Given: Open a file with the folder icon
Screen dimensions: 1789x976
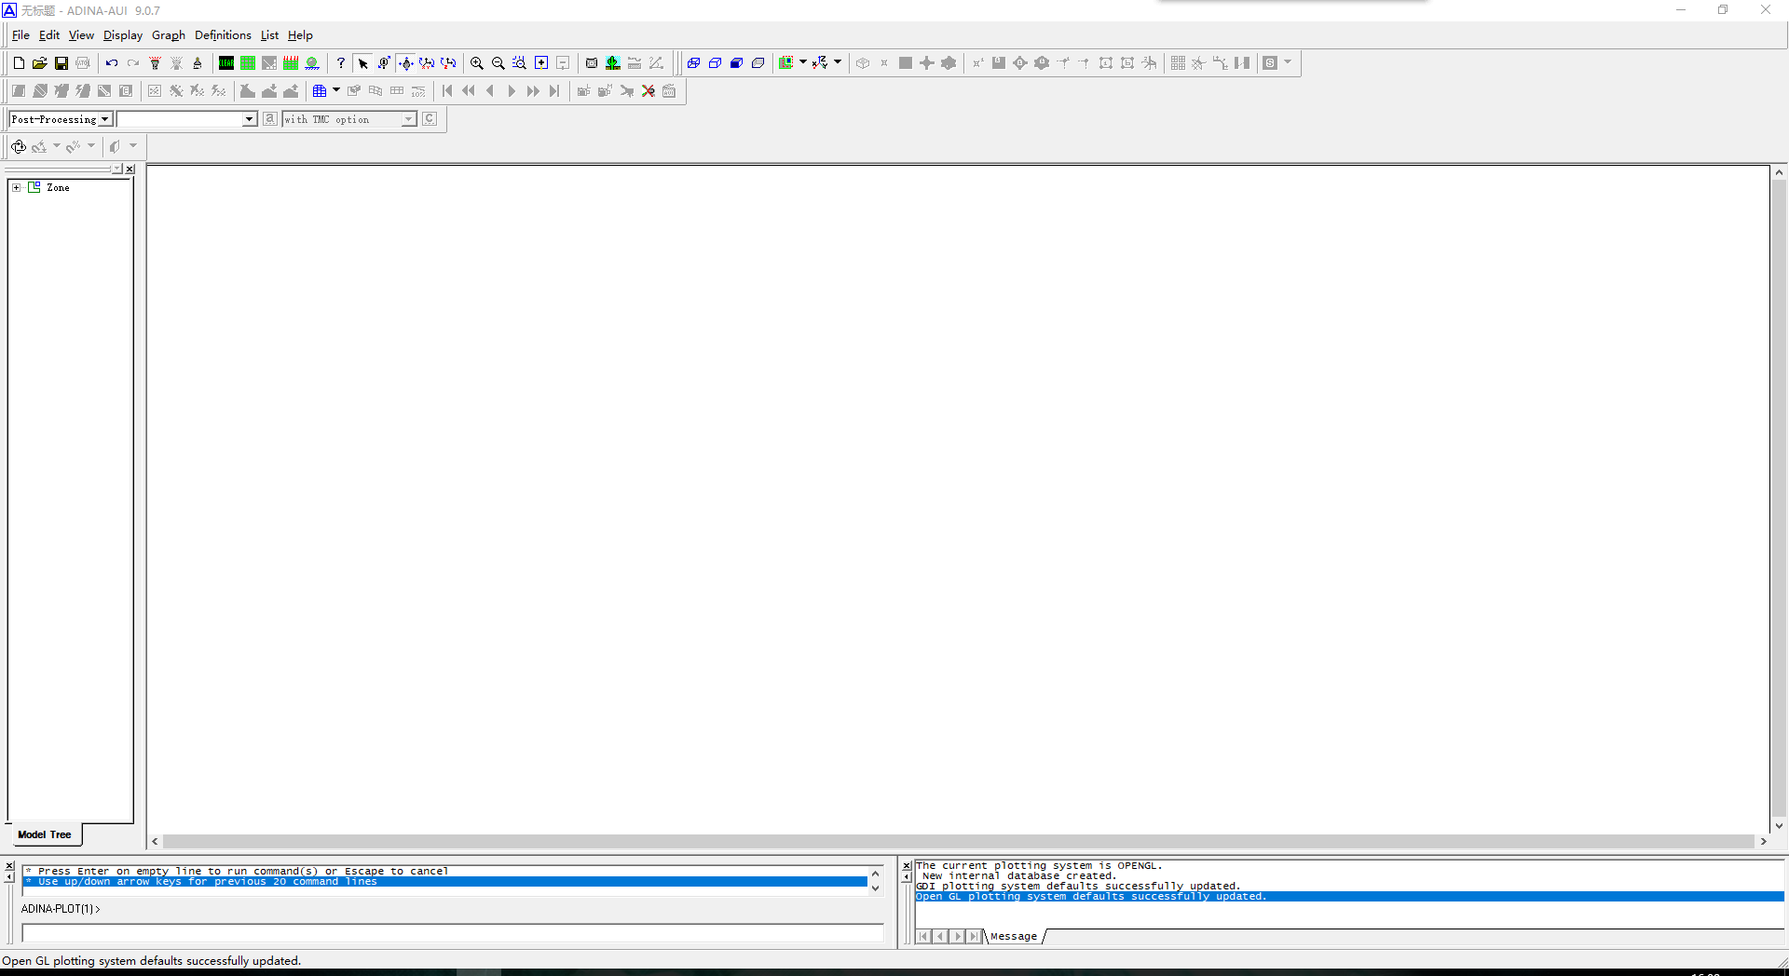Looking at the screenshot, I should 39,63.
